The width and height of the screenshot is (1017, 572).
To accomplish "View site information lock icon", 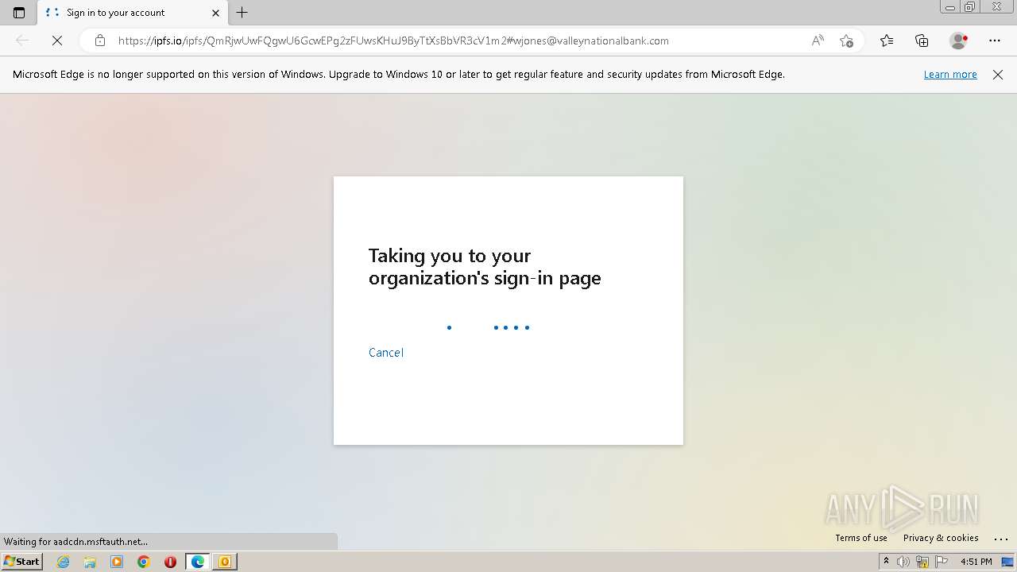I will (x=100, y=41).
